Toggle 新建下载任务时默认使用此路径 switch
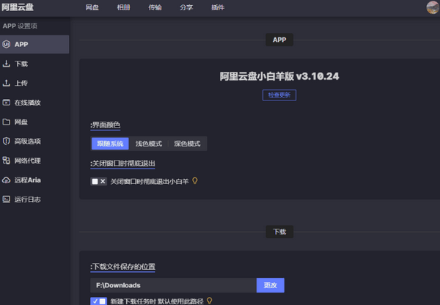 click(x=98, y=301)
